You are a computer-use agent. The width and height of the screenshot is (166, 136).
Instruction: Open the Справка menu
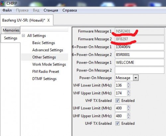[70, 10]
